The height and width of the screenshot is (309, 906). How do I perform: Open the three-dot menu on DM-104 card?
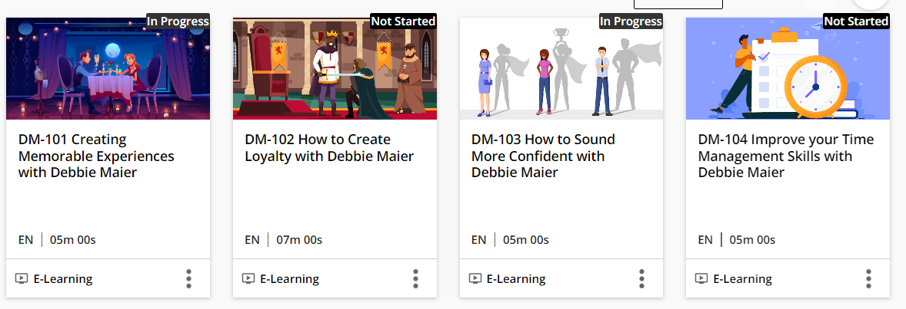[x=868, y=278]
